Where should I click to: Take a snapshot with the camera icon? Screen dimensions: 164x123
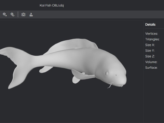23,14
